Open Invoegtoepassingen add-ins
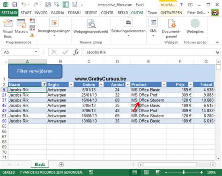 pyautogui.click(x=54, y=27)
